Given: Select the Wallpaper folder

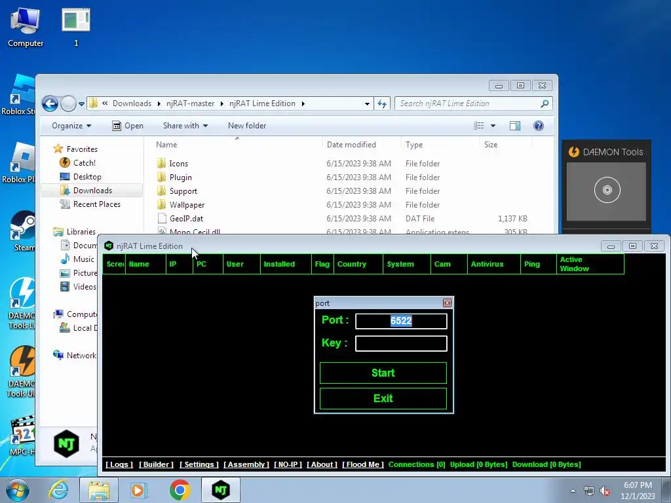Looking at the screenshot, I should click(187, 204).
